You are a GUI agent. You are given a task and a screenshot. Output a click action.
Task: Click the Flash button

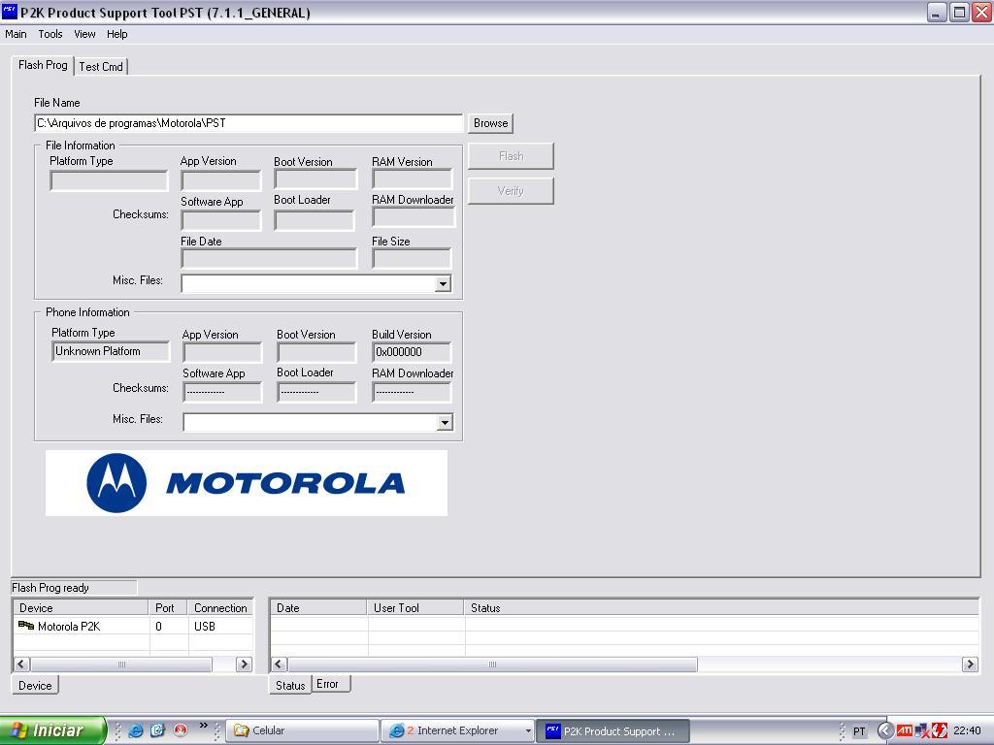[511, 156]
